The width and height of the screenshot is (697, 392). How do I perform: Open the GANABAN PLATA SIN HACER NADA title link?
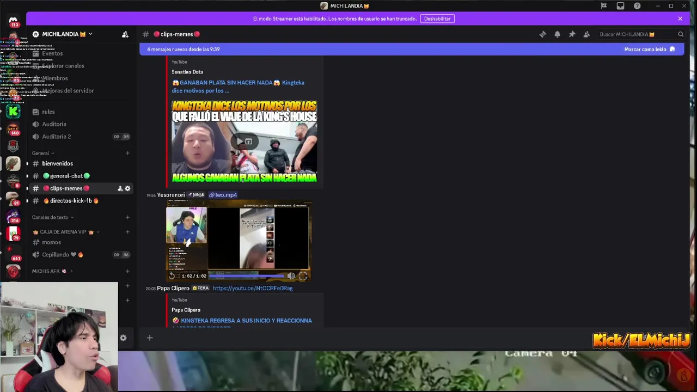coord(238,87)
